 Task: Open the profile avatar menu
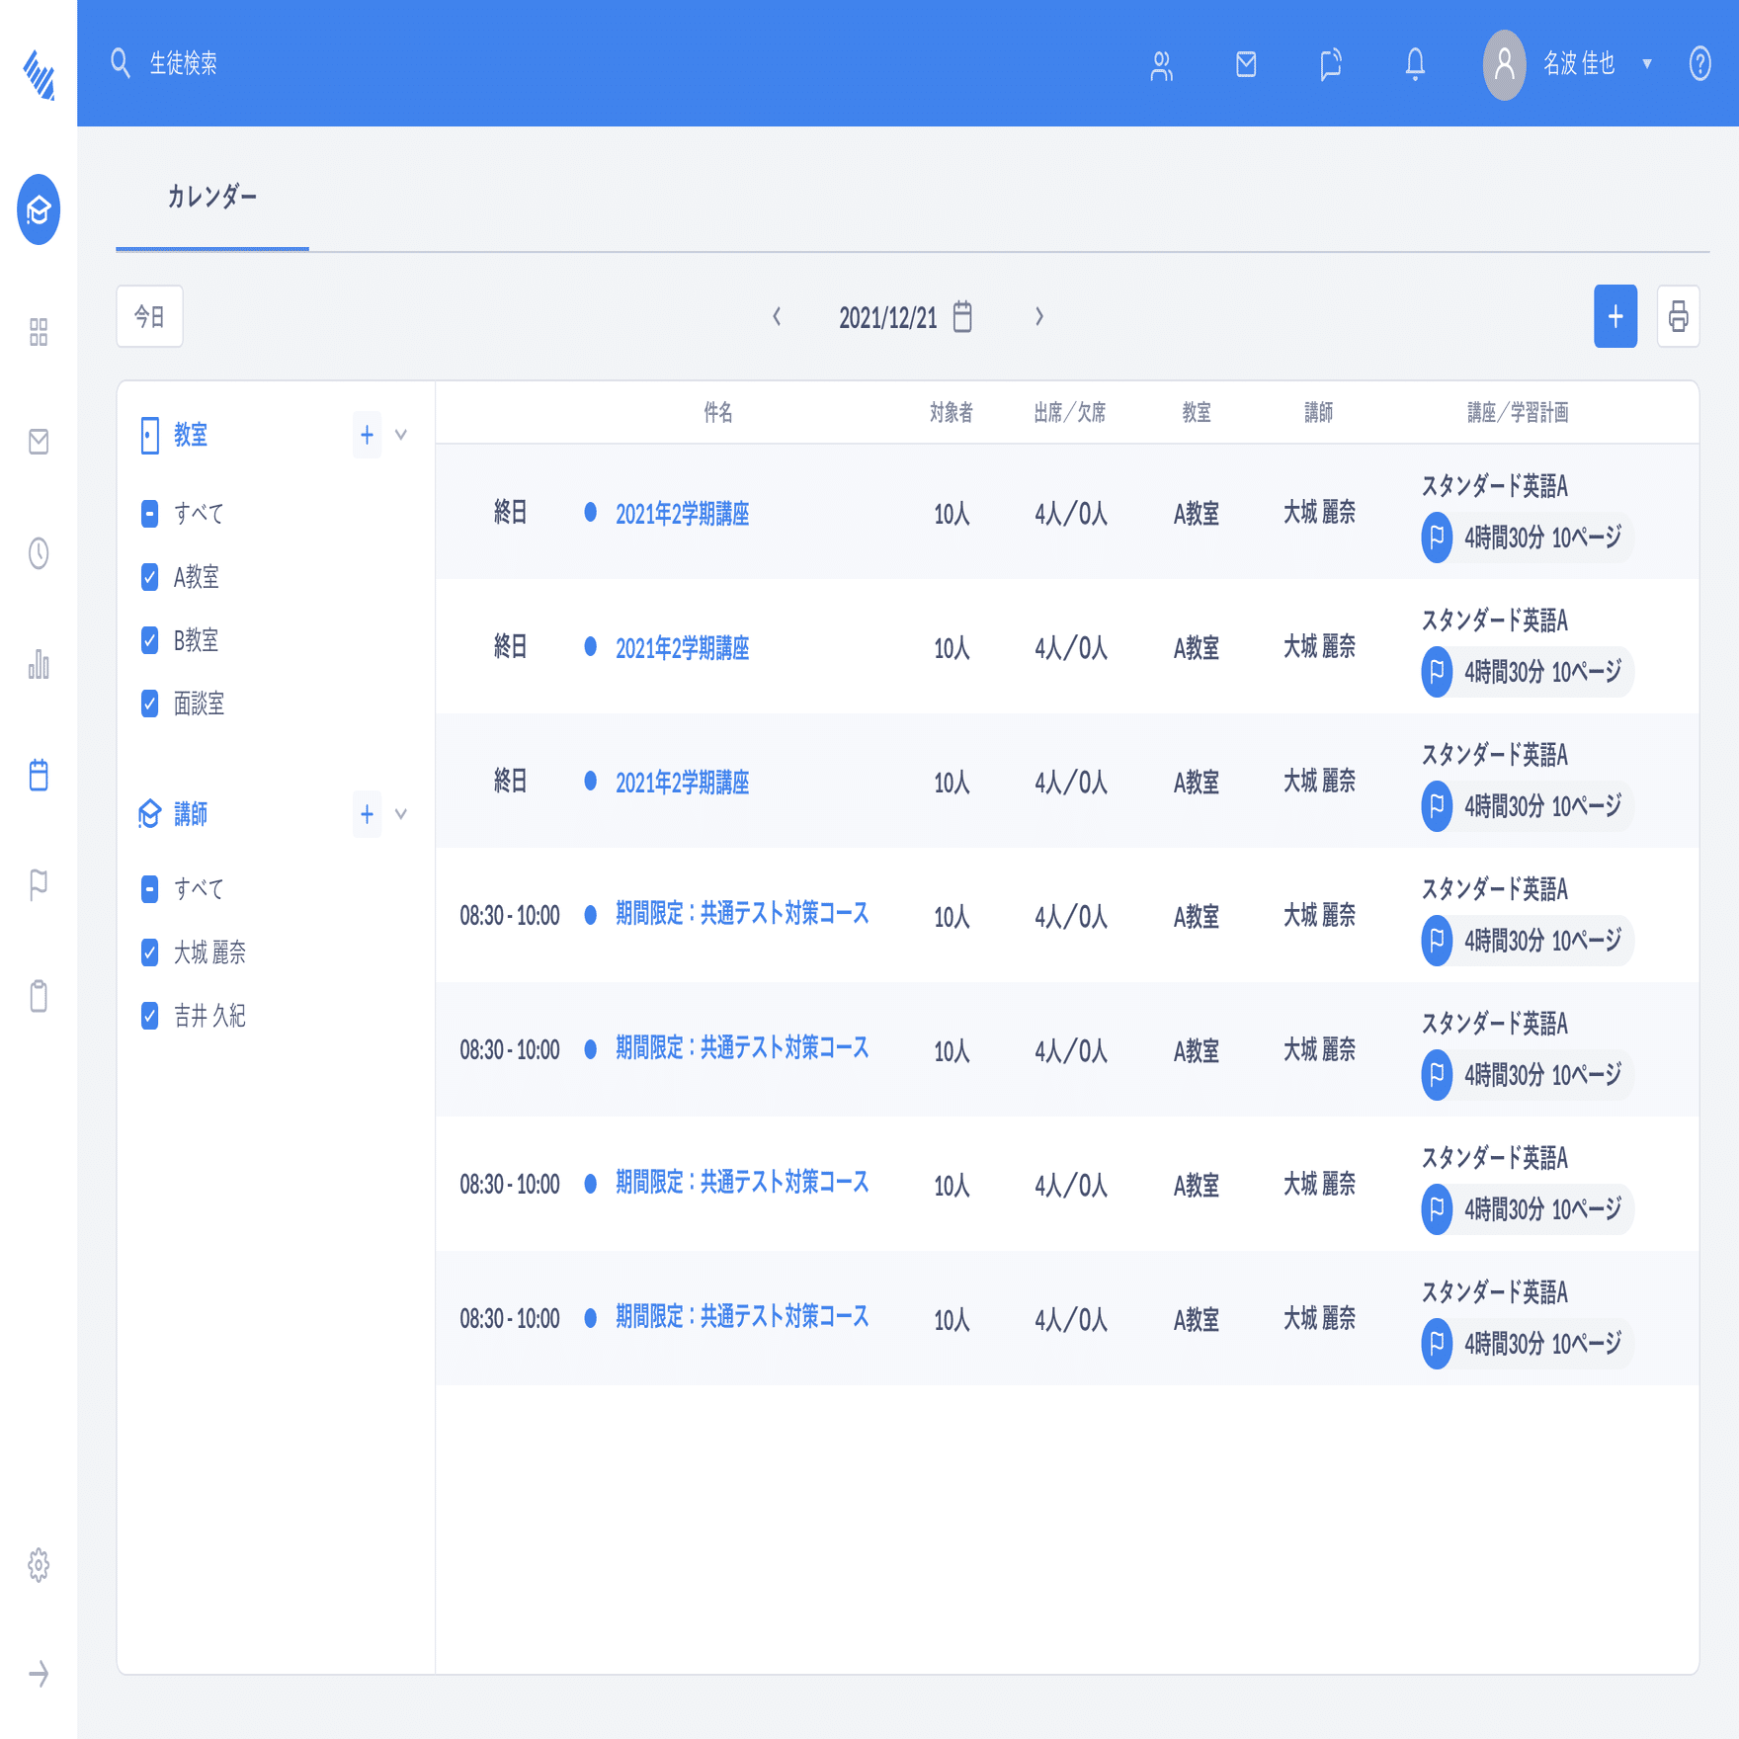[x=1504, y=64]
